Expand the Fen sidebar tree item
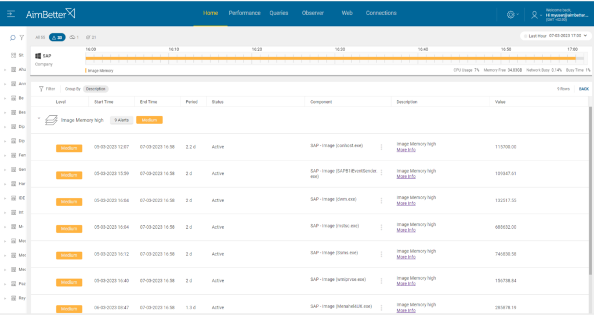Screen dimensions: 594x315 5,155
